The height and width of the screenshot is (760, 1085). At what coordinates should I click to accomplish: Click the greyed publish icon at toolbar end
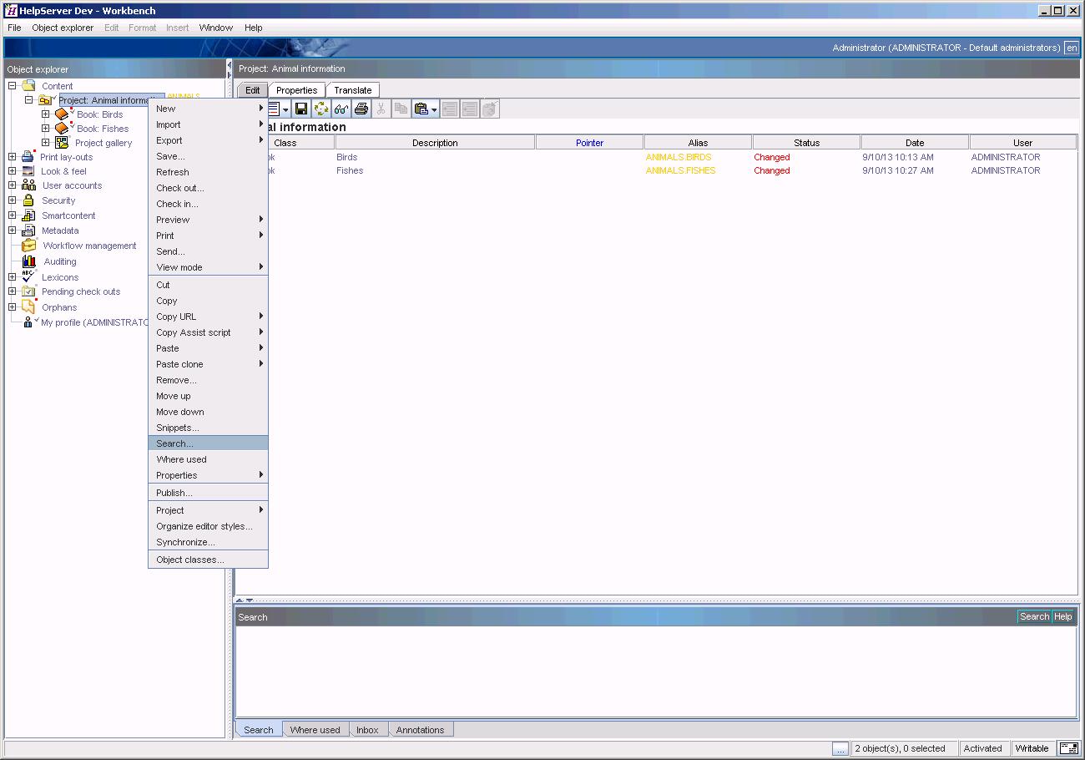(x=491, y=109)
